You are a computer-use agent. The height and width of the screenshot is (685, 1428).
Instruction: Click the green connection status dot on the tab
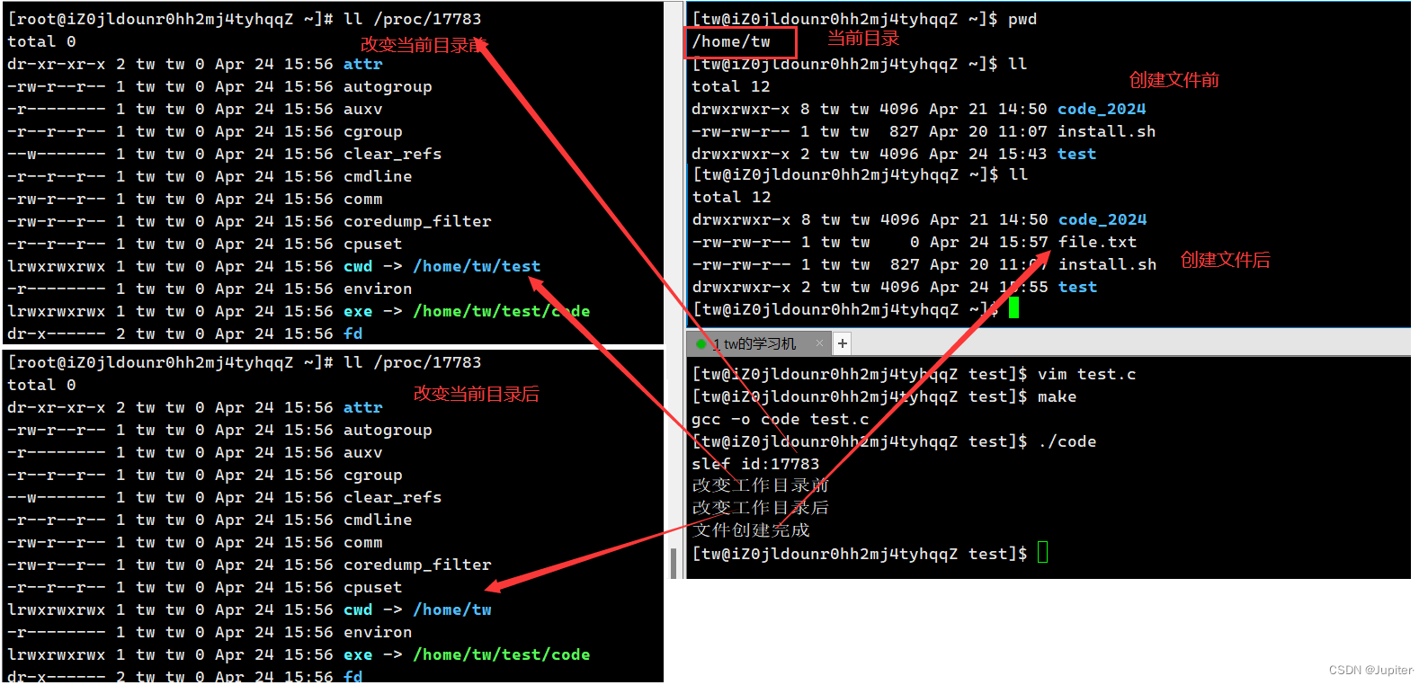point(701,343)
